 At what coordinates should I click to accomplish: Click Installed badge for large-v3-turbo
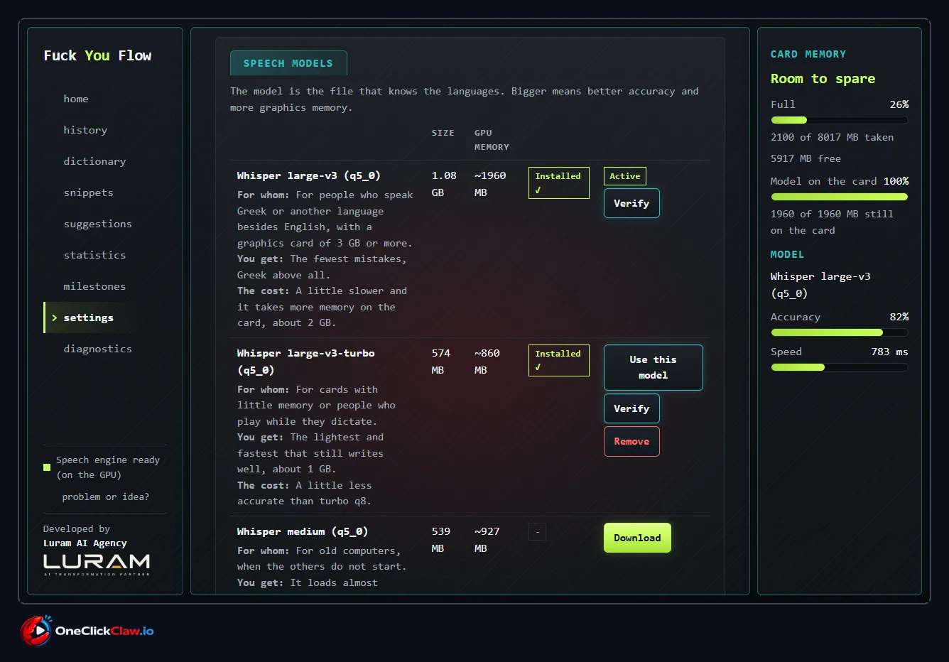pyautogui.click(x=558, y=360)
